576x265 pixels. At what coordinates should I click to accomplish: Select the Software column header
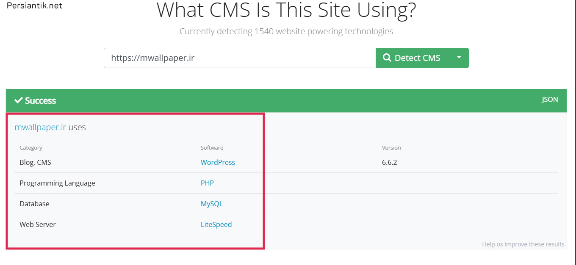212,148
